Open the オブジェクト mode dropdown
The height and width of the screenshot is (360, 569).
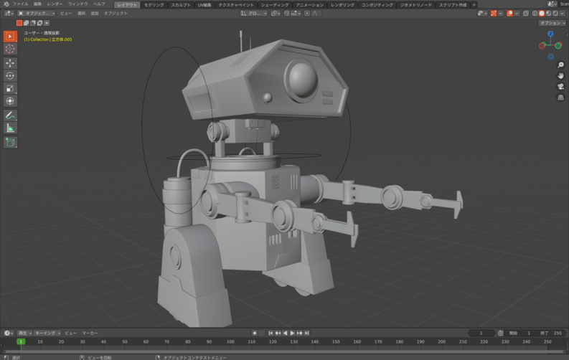click(39, 13)
